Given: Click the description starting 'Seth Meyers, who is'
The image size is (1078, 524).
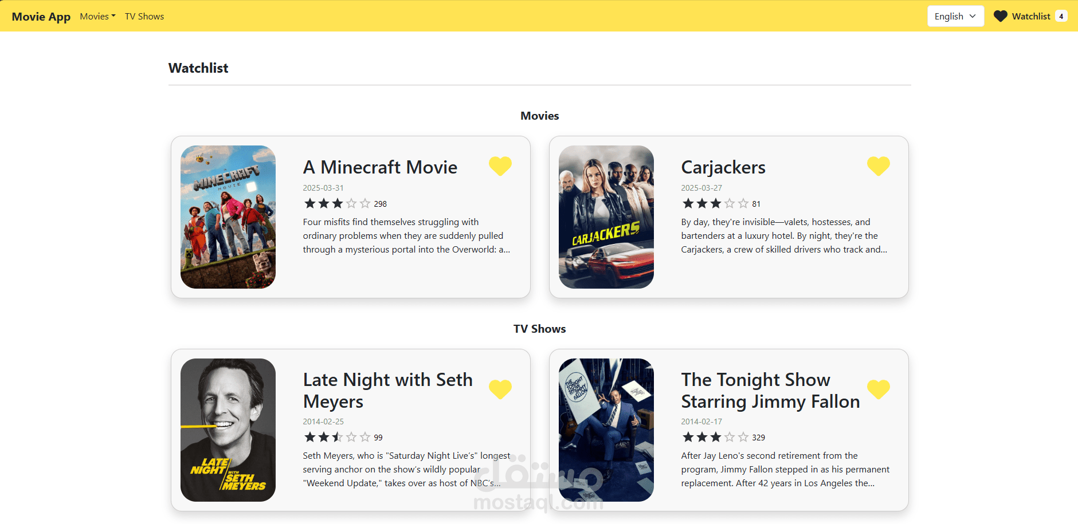Looking at the screenshot, I should click(406, 470).
